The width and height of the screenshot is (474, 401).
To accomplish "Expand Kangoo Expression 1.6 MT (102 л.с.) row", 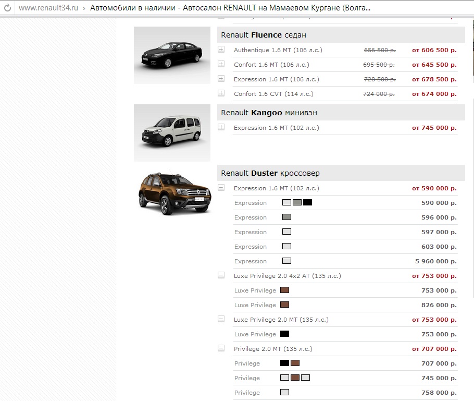I will click(221, 127).
